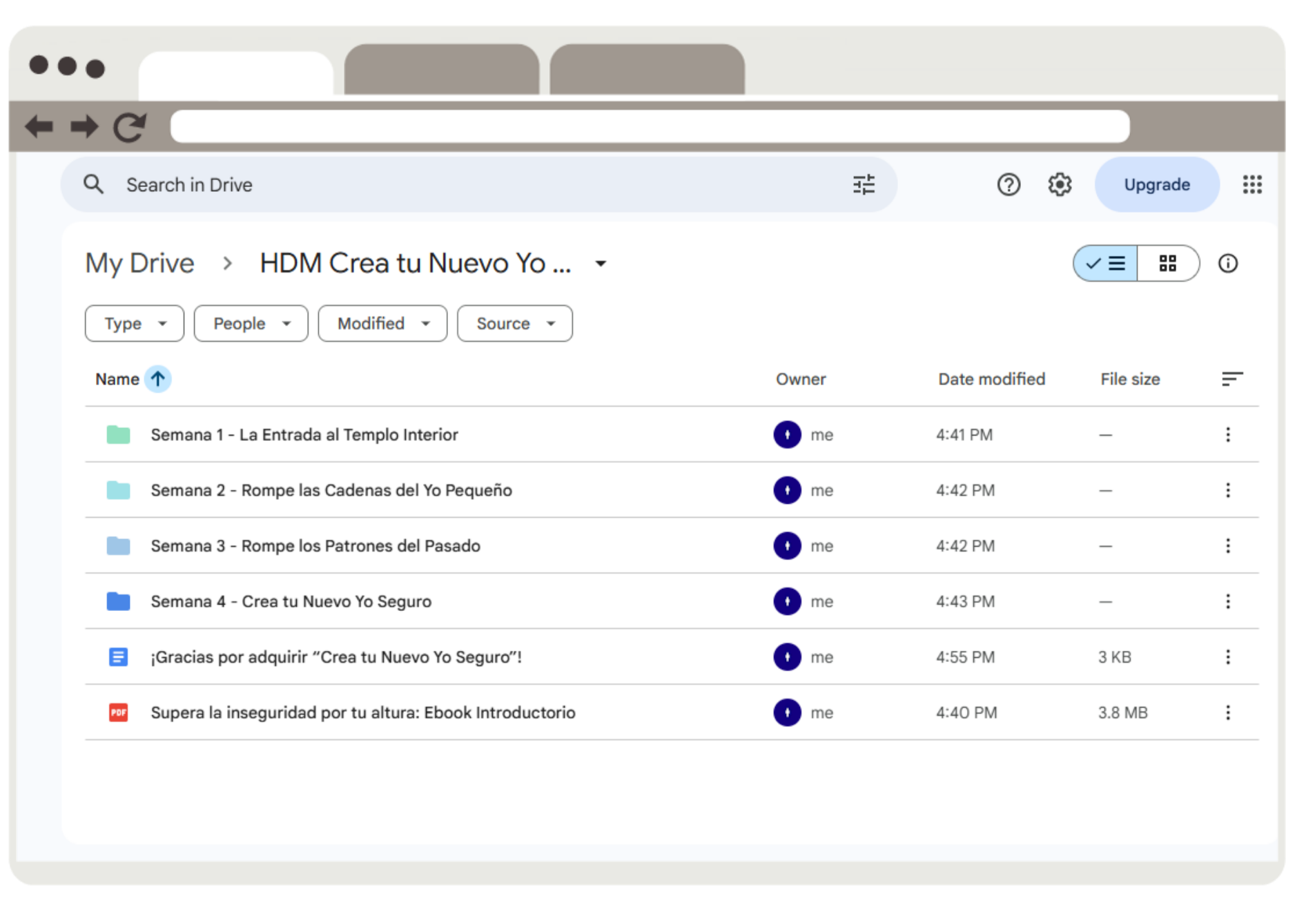Switch to the second browser tab

click(442, 70)
